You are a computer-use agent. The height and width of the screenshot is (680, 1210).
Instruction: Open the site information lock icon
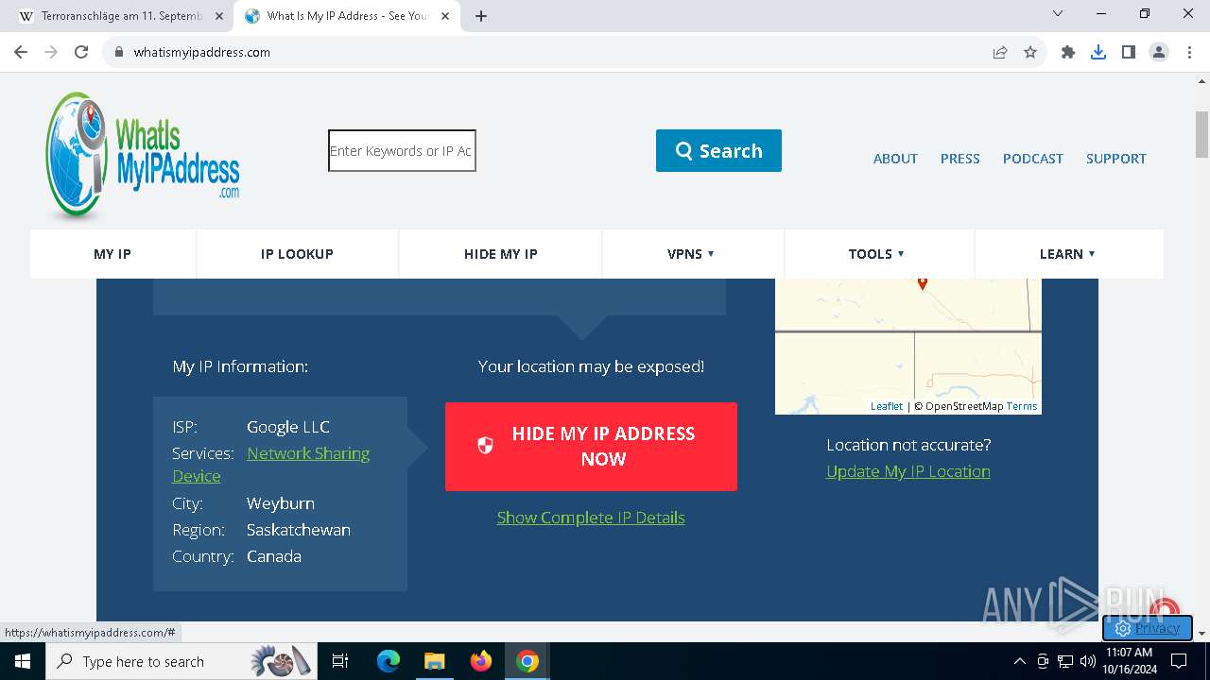coord(119,52)
